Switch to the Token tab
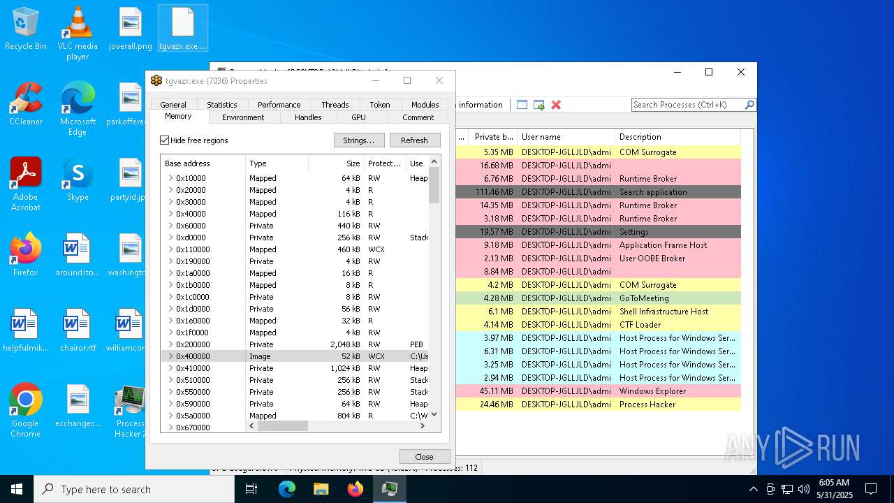Screen dimensions: 894x503 click(x=380, y=105)
